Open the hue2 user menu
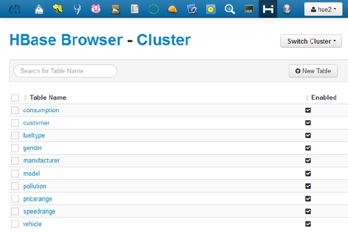This screenshot has width=348, height=232. (x=324, y=9)
